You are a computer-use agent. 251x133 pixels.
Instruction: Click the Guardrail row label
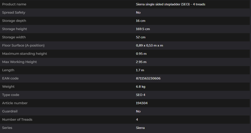tap(10, 111)
